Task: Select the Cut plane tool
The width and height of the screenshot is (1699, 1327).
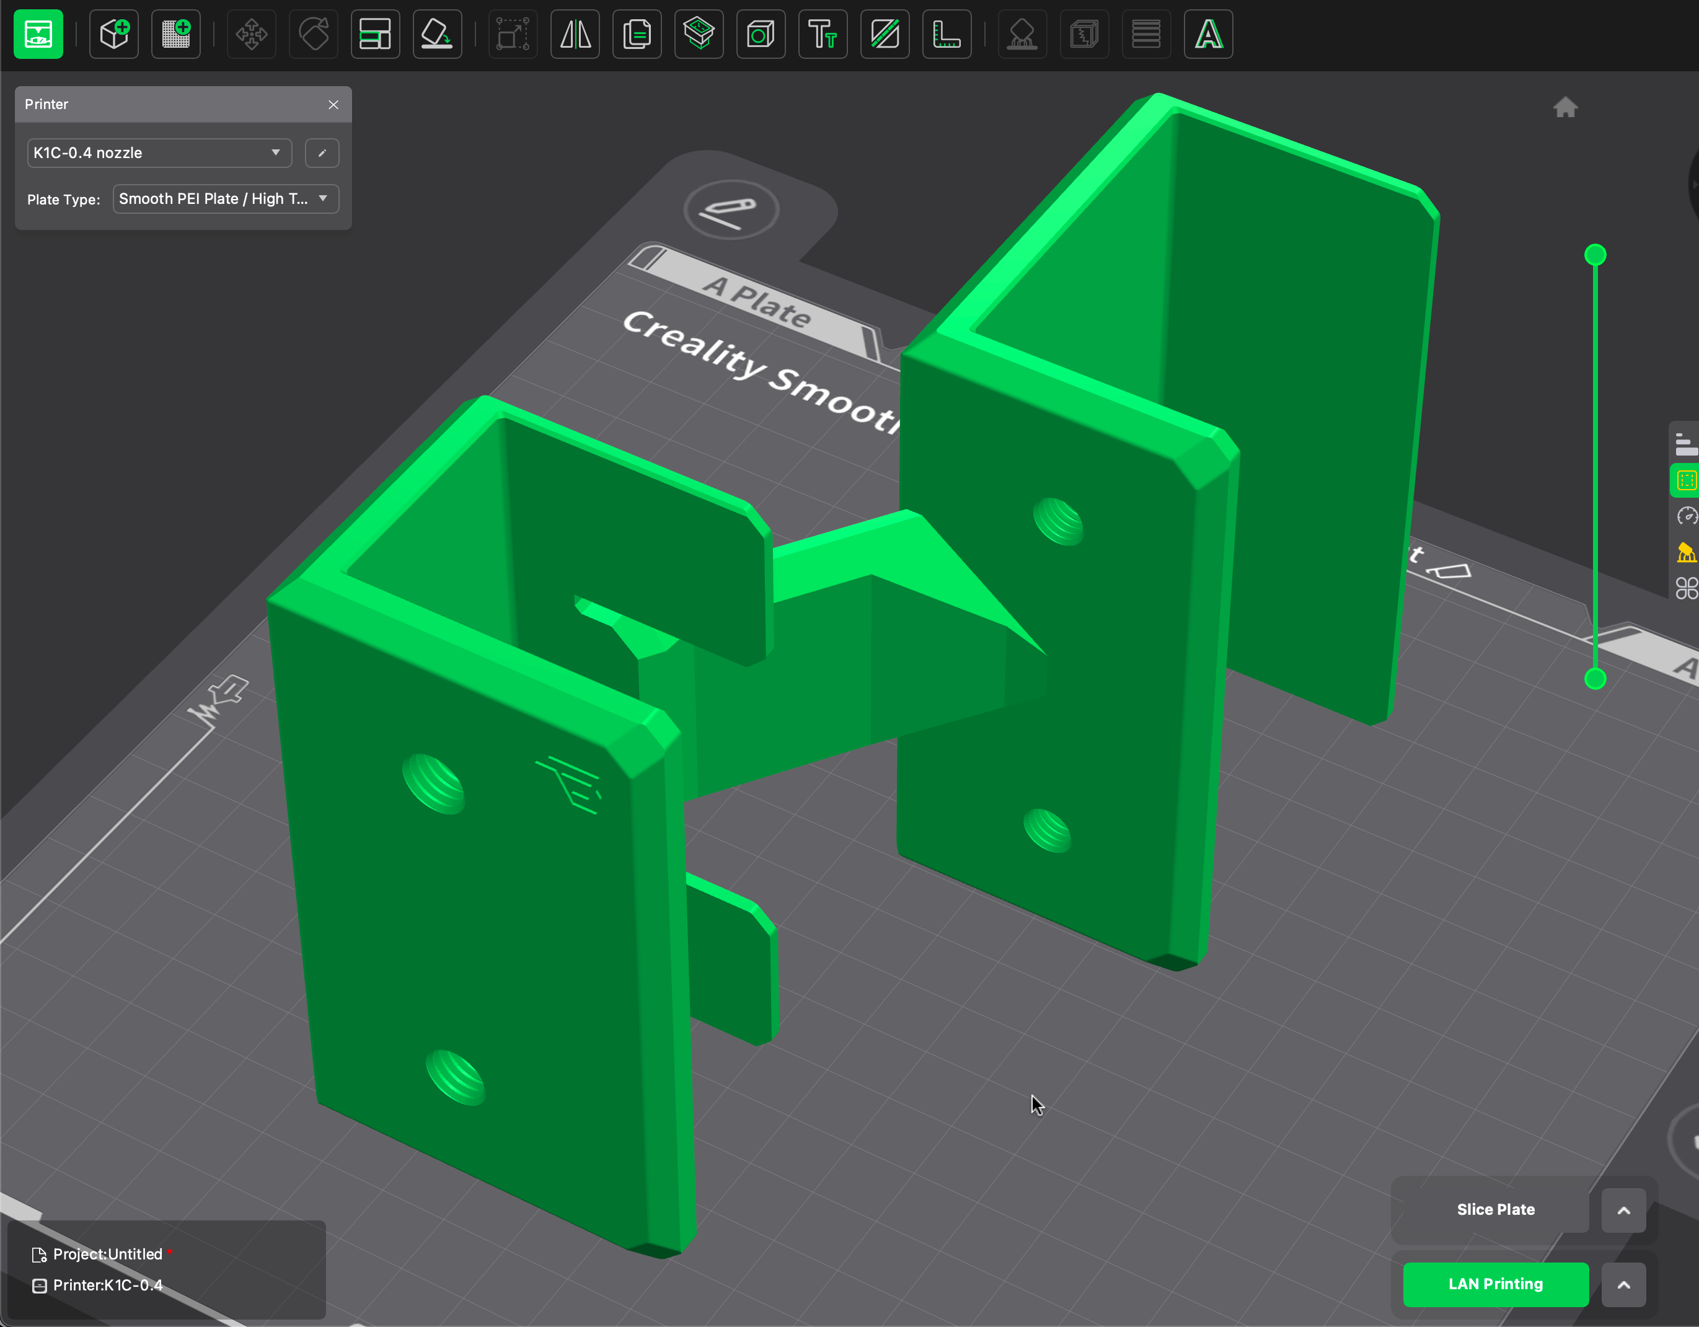Action: coord(885,34)
